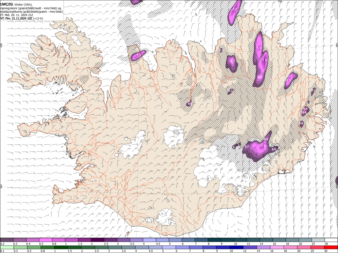The width and height of the screenshot is (338, 253).
Task: Select upper legend swatch between 0.5 and 0.8
Action: 46,240
